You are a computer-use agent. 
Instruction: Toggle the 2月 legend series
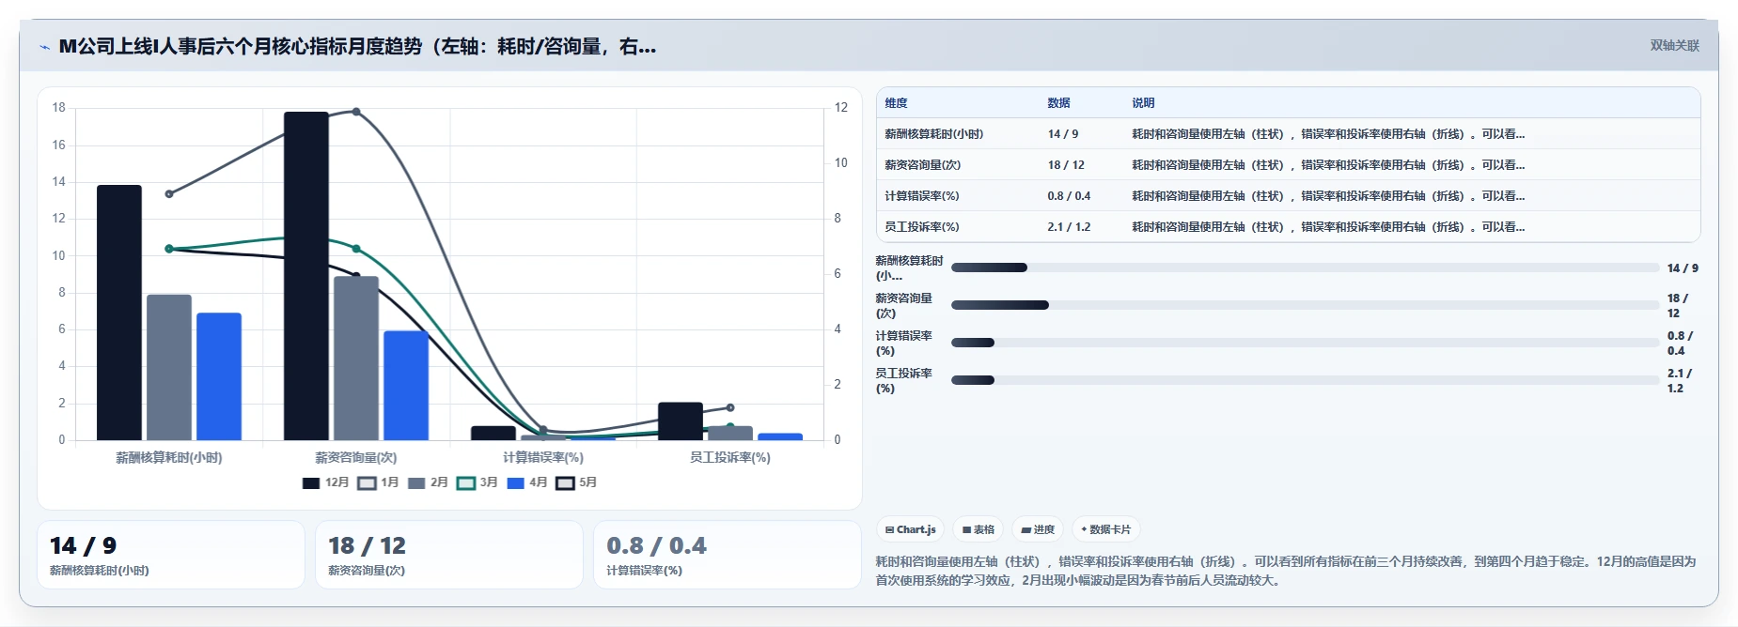pyautogui.click(x=428, y=482)
